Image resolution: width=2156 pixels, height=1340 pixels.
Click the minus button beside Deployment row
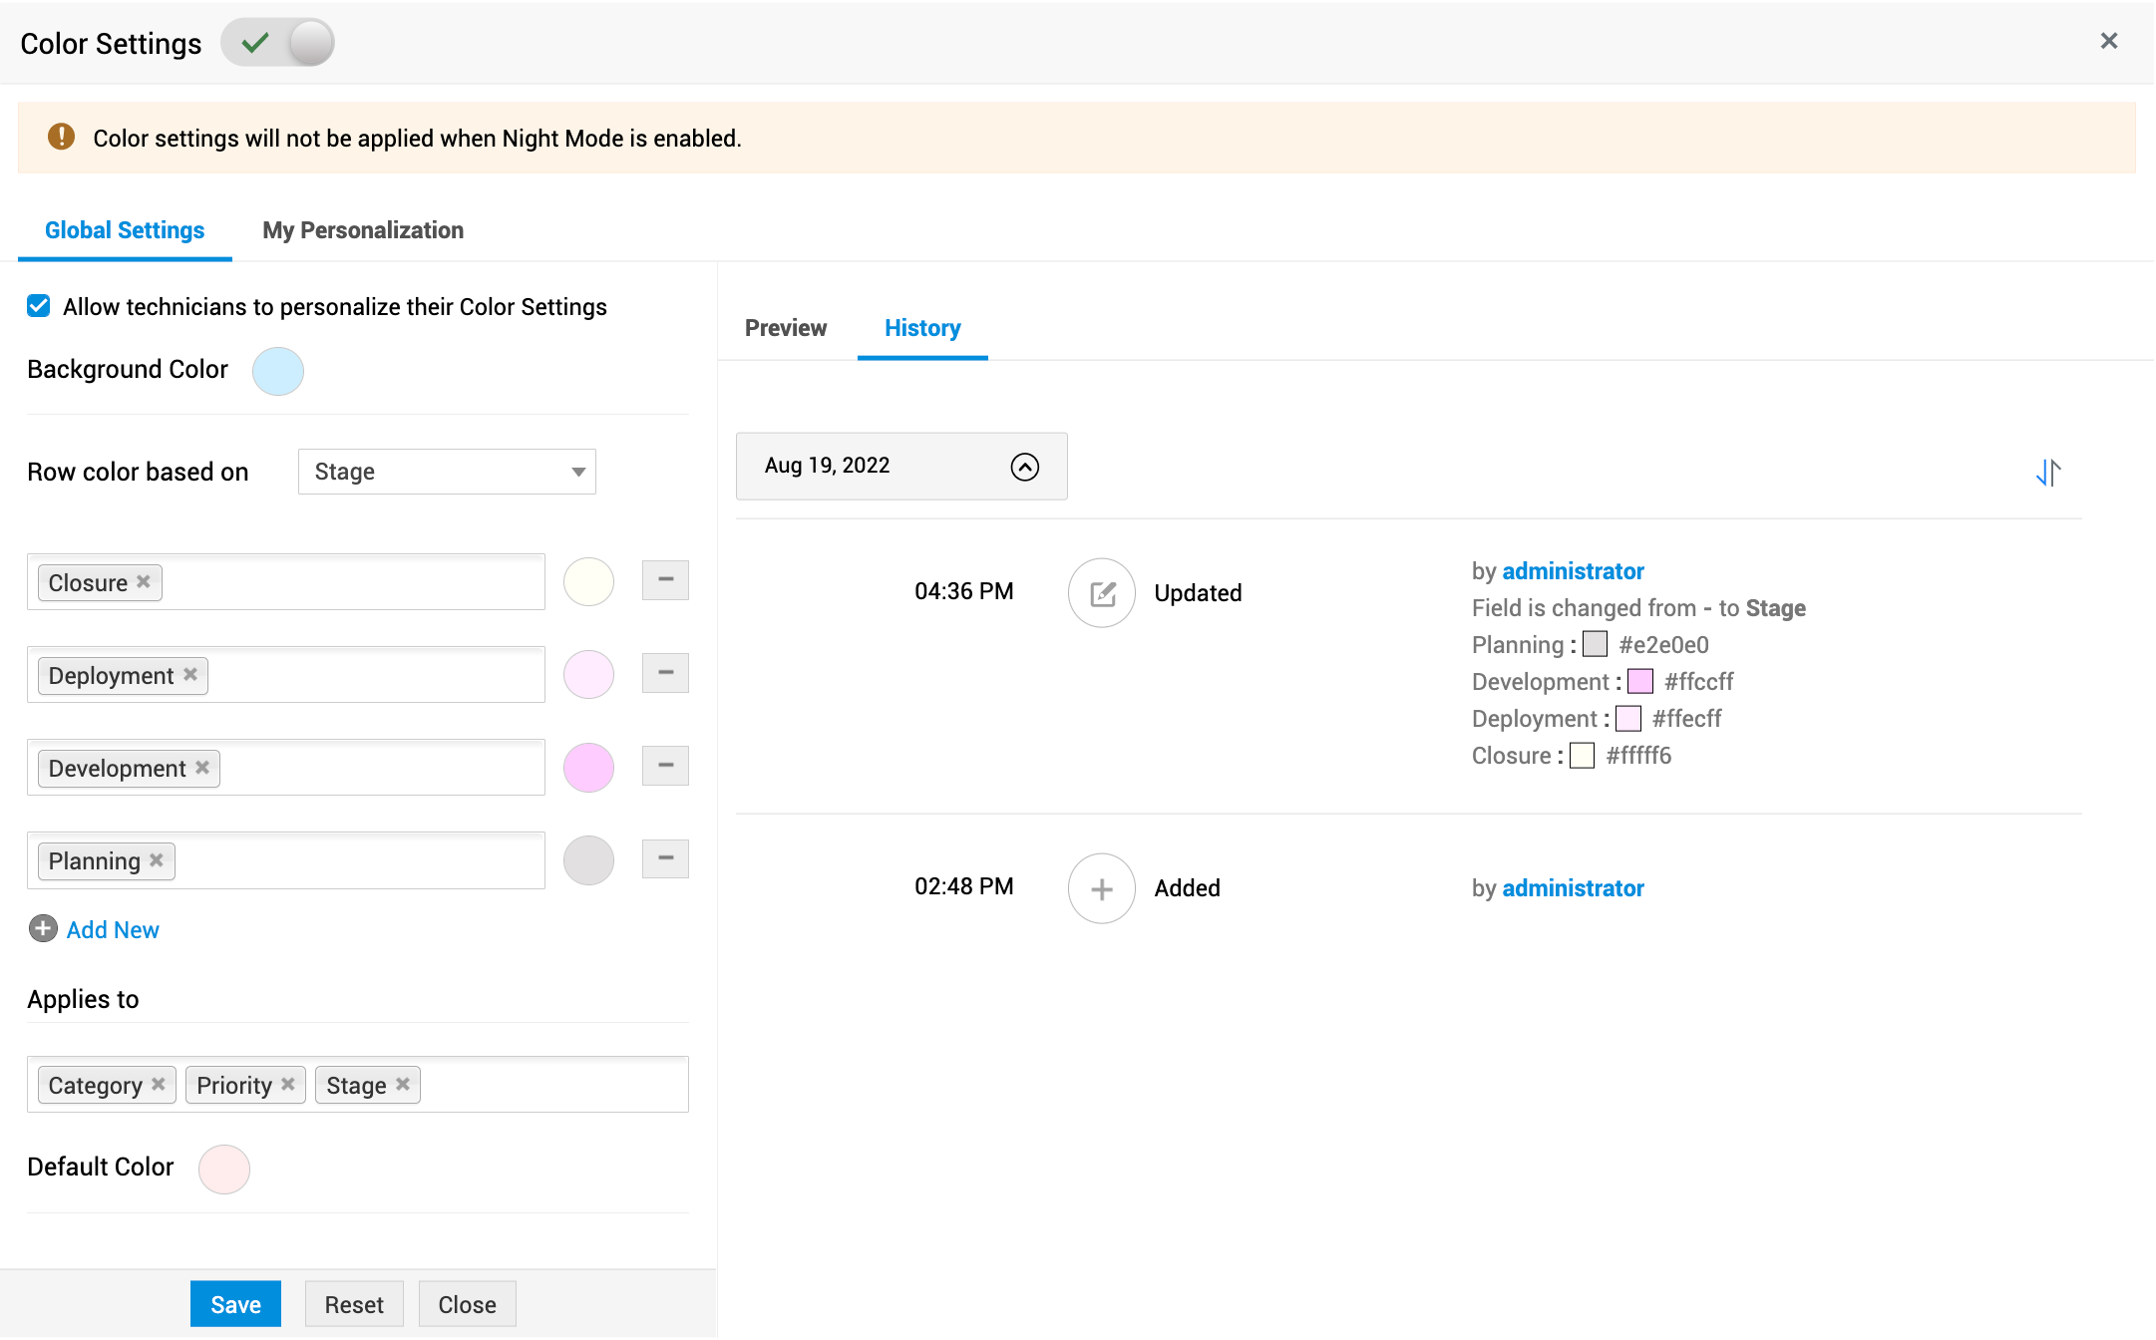pyautogui.click(x=665, y=673)
